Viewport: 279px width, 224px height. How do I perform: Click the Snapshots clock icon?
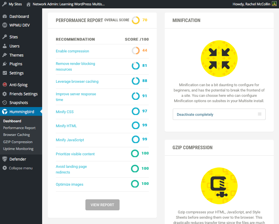(x=5, y=103)
